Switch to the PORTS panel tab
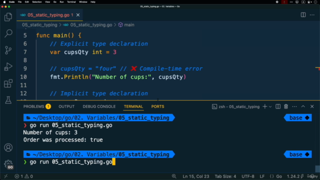 click(158, 106)
